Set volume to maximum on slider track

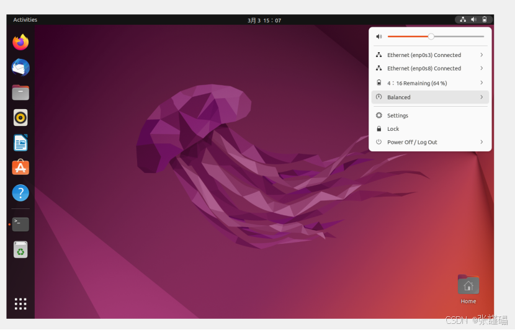point(483,37)
